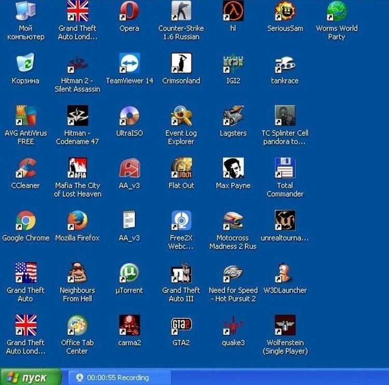
Task: Click the Google Chrome icon
Action: (25, 220)
